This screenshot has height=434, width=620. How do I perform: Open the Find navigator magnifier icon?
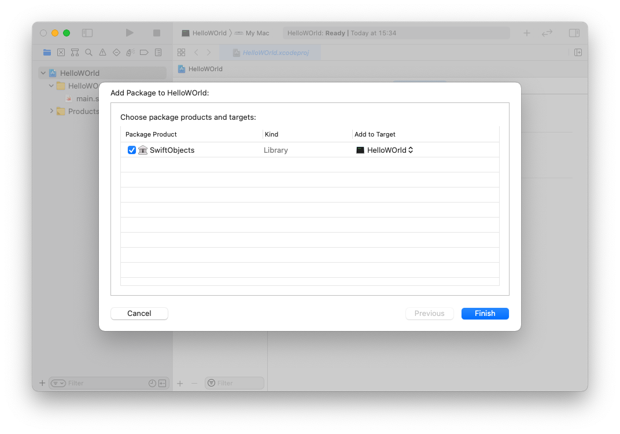(88, 52)
